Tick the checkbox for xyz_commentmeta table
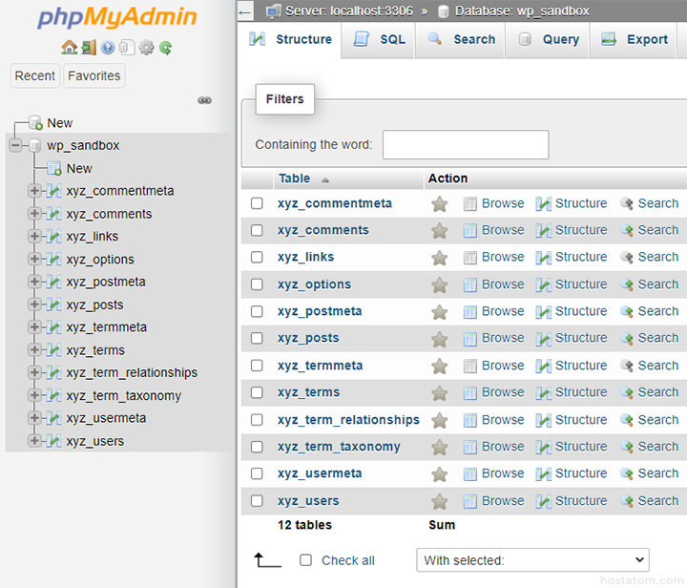The width and height of the screenshot is (687, 588). 257,203
